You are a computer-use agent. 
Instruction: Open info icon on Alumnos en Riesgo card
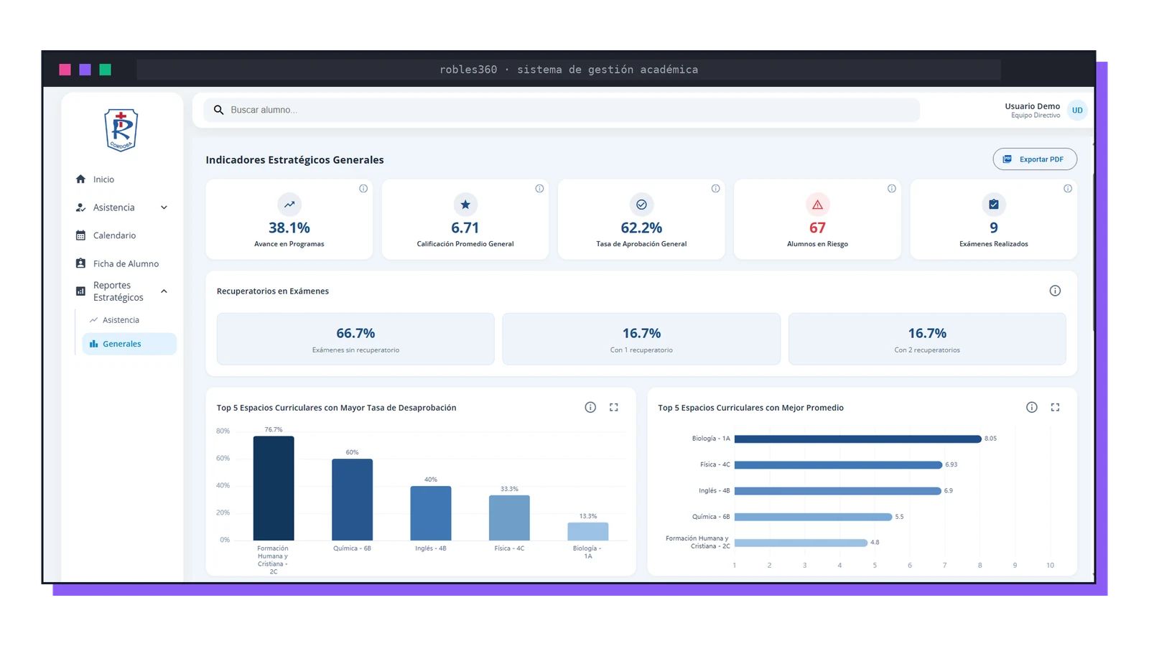(891, 189)
